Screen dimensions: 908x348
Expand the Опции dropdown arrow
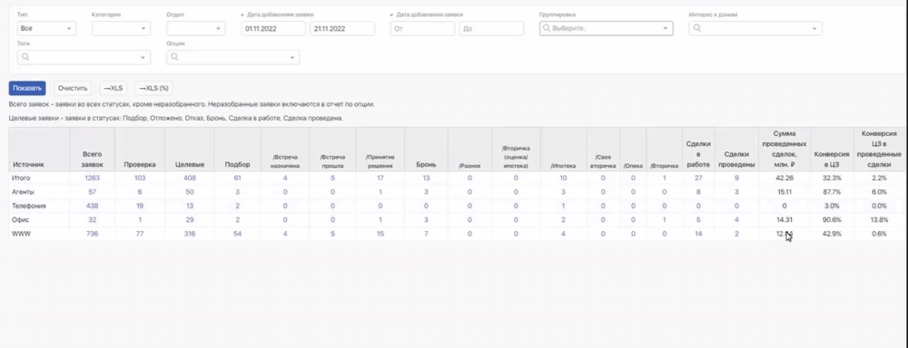[291, 57]
